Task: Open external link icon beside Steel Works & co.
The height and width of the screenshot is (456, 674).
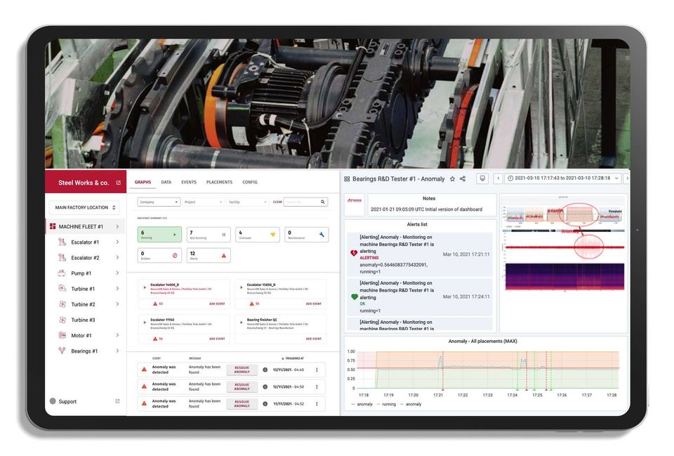Action: 118,183
